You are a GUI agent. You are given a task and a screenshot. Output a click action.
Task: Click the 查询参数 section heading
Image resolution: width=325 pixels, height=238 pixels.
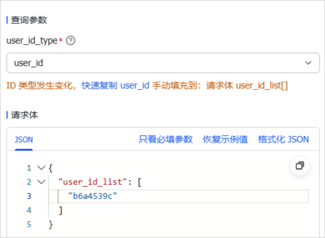(x=29, y=20)
